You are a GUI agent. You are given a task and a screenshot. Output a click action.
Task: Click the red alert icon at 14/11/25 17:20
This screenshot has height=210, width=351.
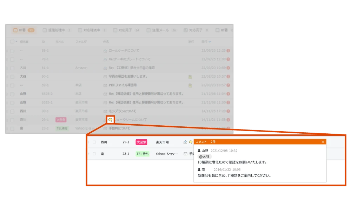tap(229, 111)
